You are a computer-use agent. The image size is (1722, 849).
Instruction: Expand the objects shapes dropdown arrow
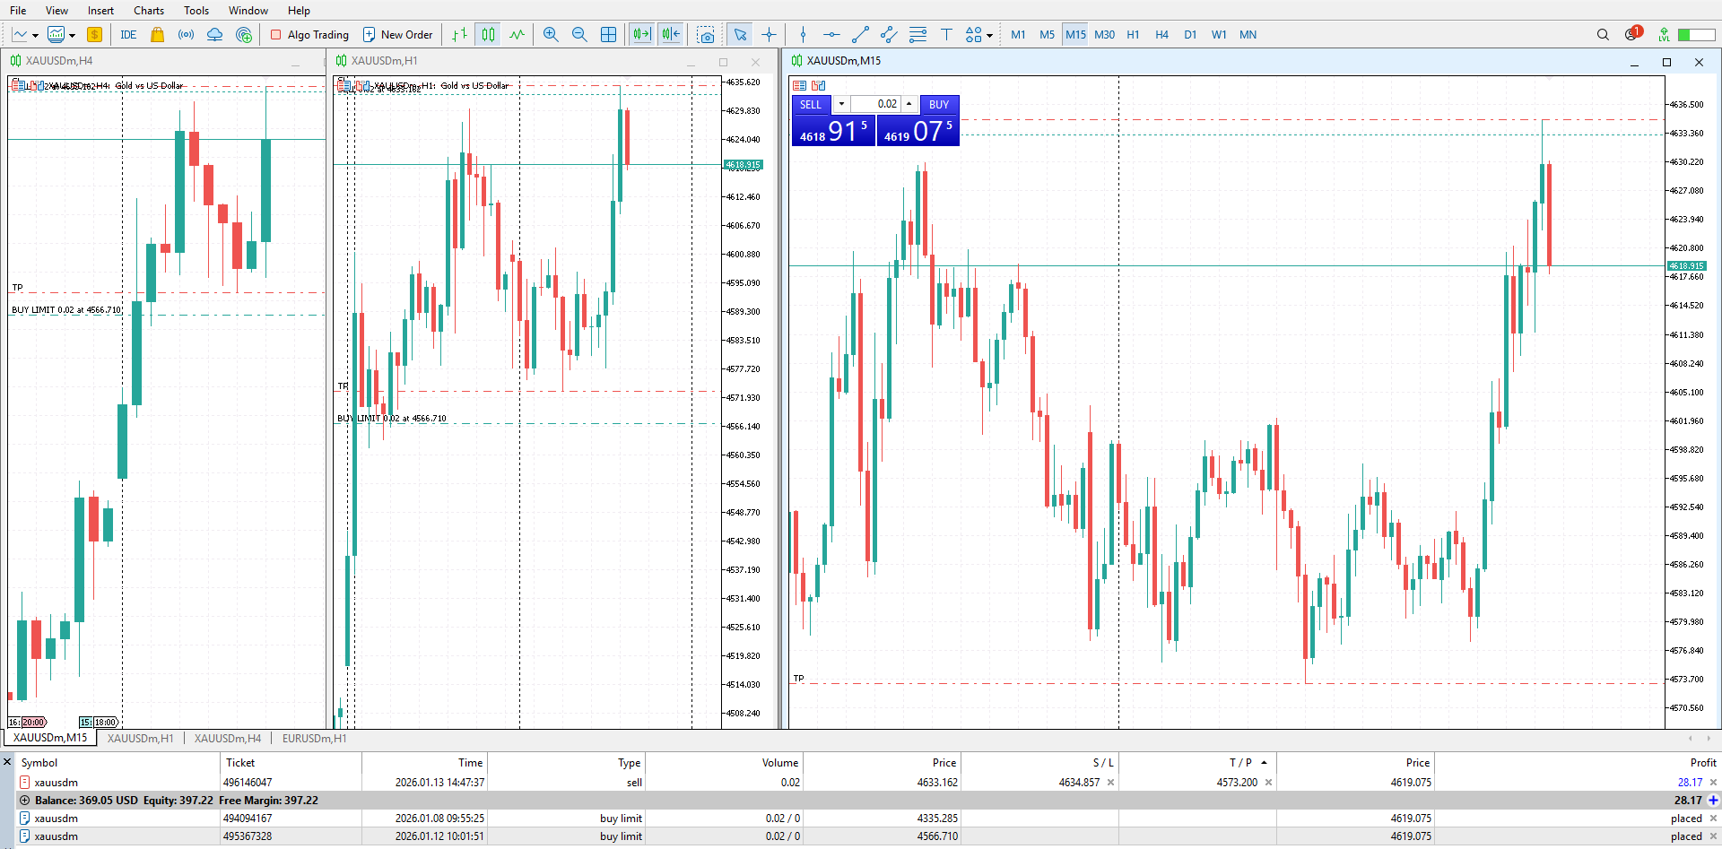(990, 36)
